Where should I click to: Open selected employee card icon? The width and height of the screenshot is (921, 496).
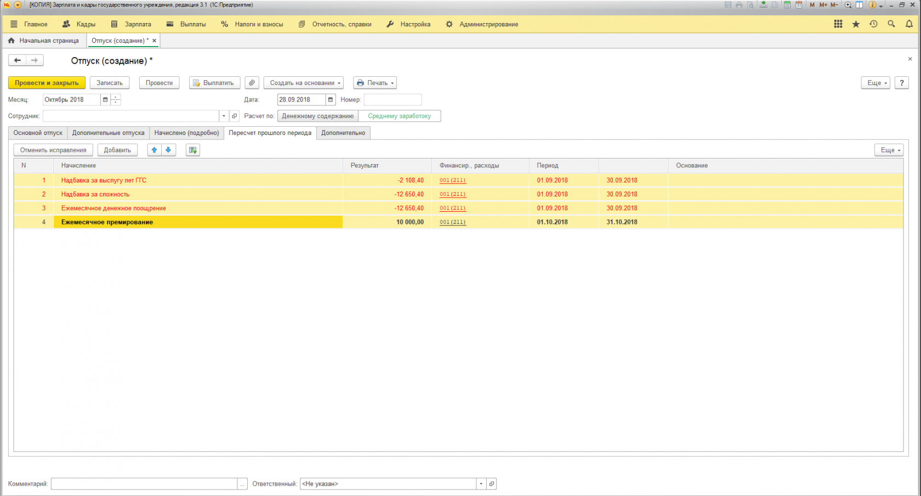pos(235,116)
